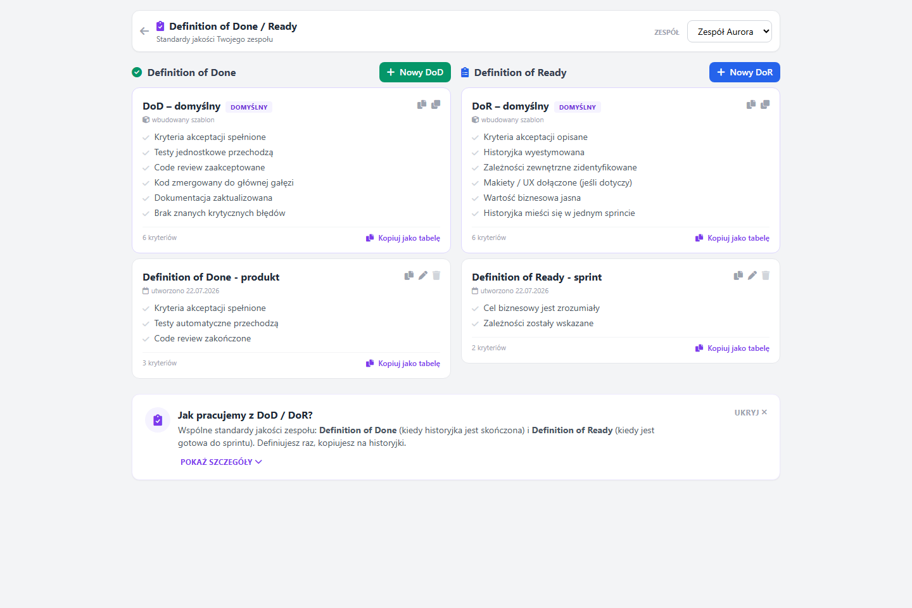
Task: Duplicate the Definition of Done - produkt card
Action: [x=409, y=275]
